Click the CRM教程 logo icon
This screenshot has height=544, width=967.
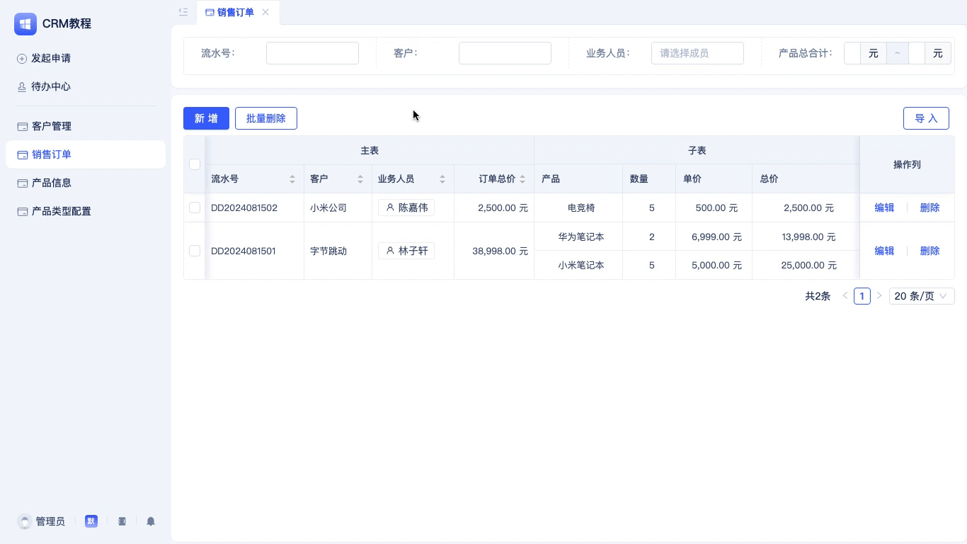click(x=25, y=24)
